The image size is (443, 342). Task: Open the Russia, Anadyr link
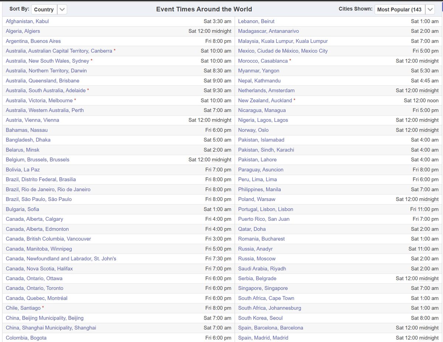(255, 249)
